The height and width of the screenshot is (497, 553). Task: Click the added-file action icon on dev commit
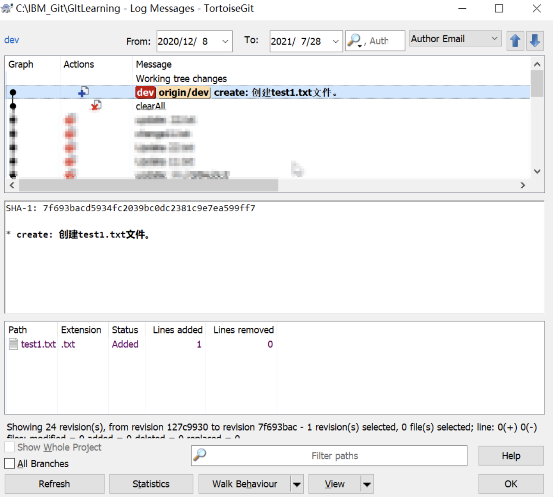tap(83, 92)
